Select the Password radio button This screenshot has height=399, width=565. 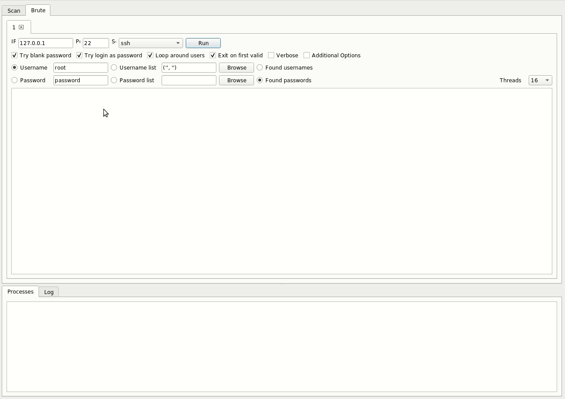coord(14,80)
